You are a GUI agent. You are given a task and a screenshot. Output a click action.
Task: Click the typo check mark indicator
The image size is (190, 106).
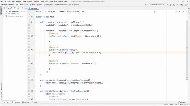[x=180, y=12]
